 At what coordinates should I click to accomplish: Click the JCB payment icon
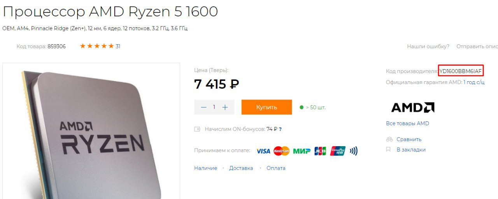click(320, 151)
